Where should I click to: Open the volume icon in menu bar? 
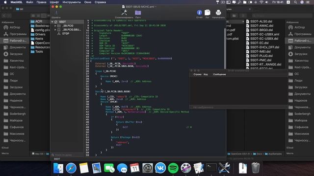coord(267,2)
